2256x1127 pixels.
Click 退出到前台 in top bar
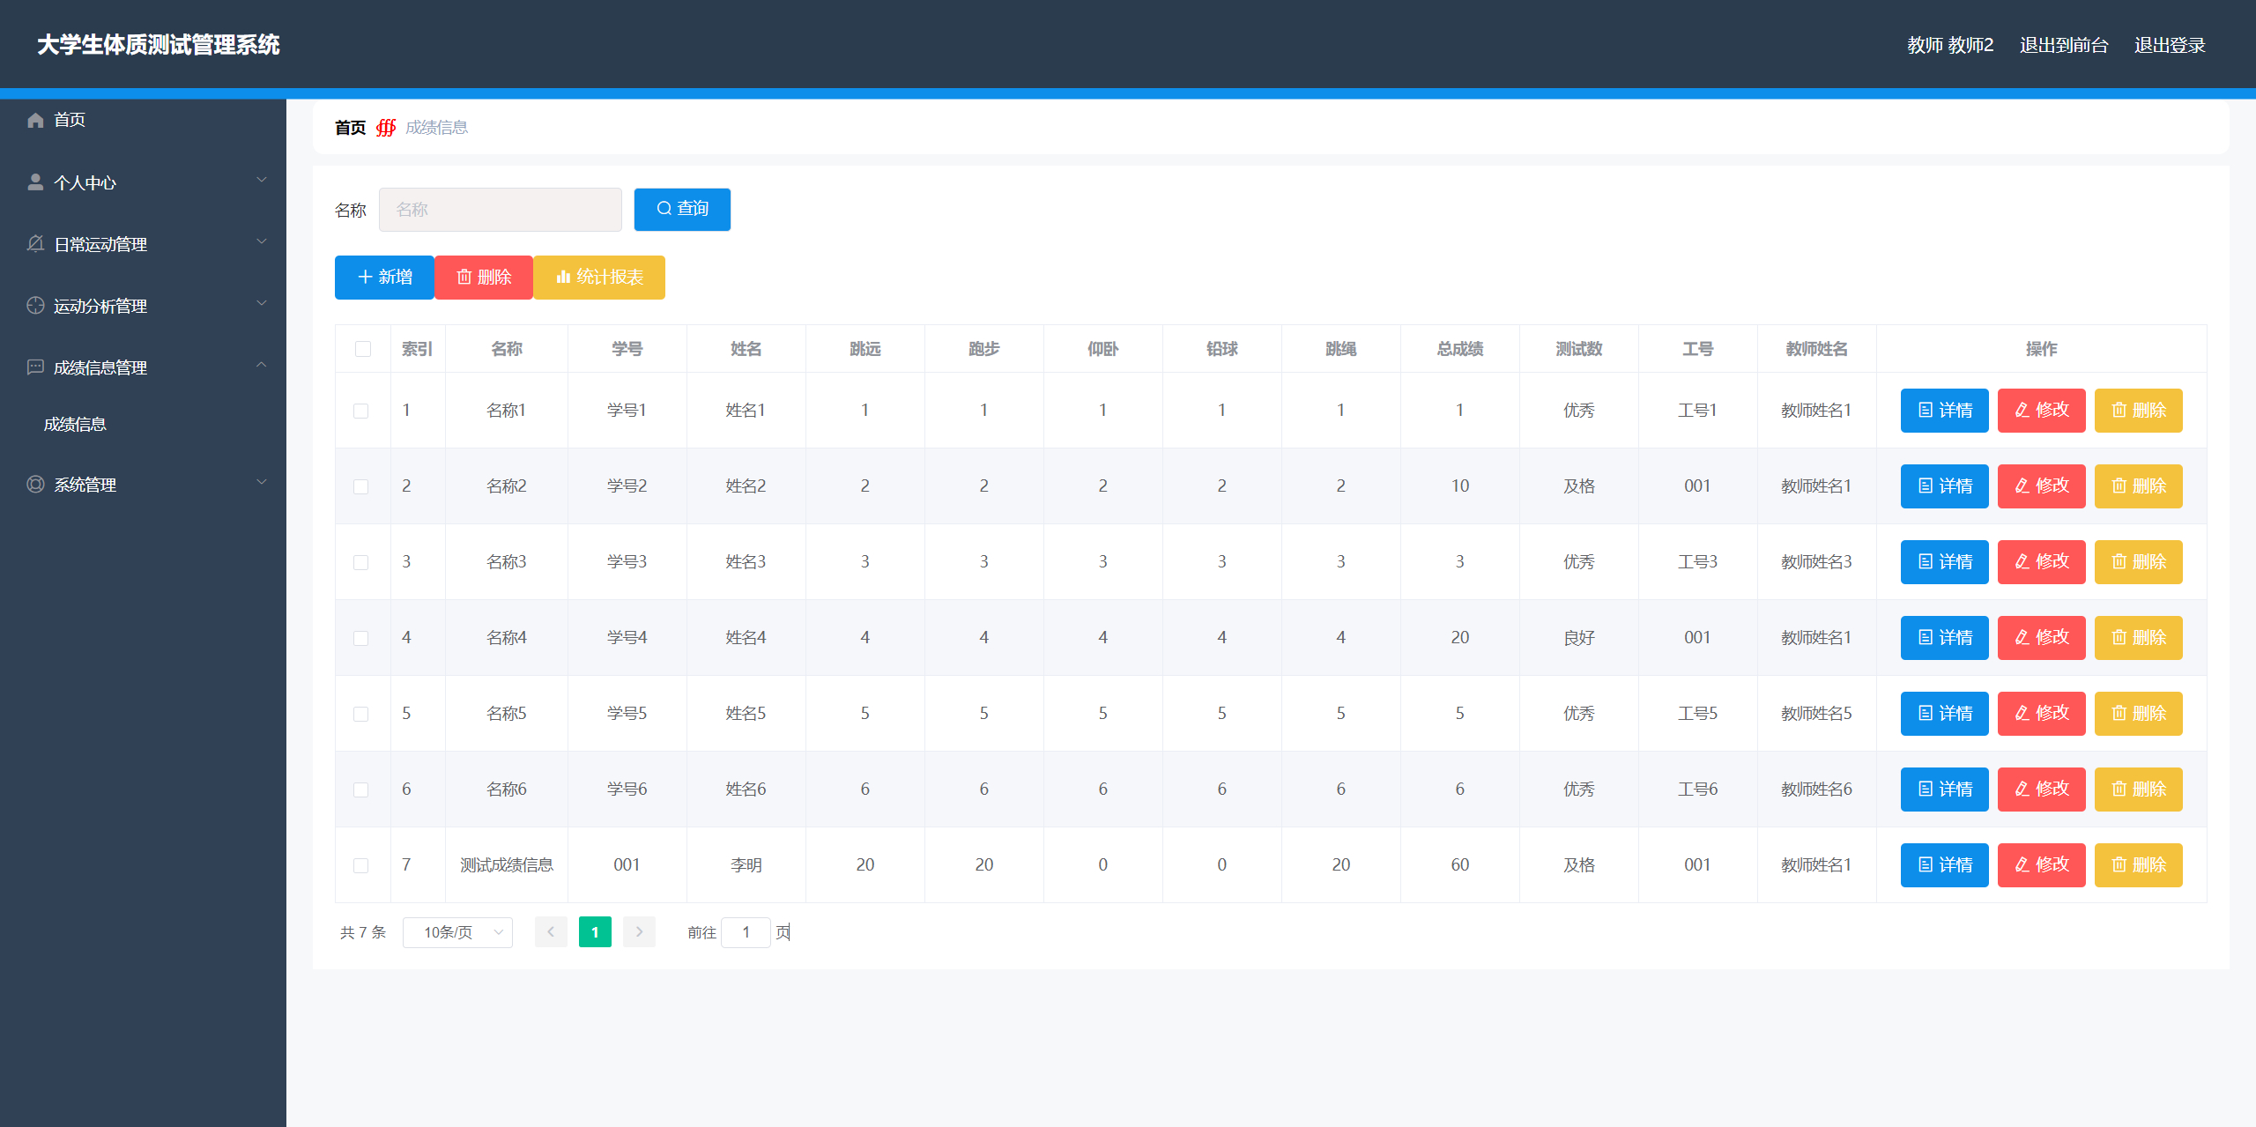[2064, 45]
